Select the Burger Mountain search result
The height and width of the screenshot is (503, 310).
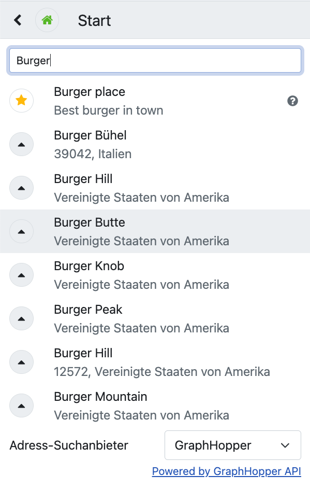click(x=155, y=406)
